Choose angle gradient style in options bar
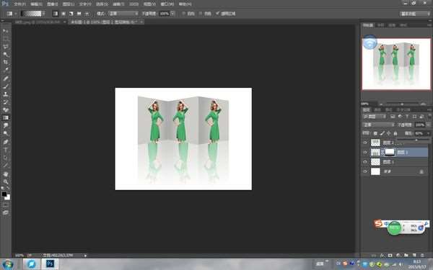This screenshot has height=270, width=433. tap(71, 14)
